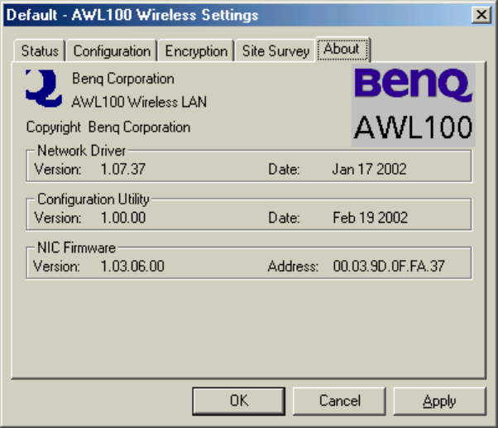
Task: Click the Address label in NIC Firmware
Action: 293,267
